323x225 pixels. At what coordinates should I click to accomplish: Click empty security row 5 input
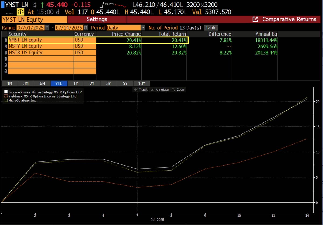tap(41, 65)
